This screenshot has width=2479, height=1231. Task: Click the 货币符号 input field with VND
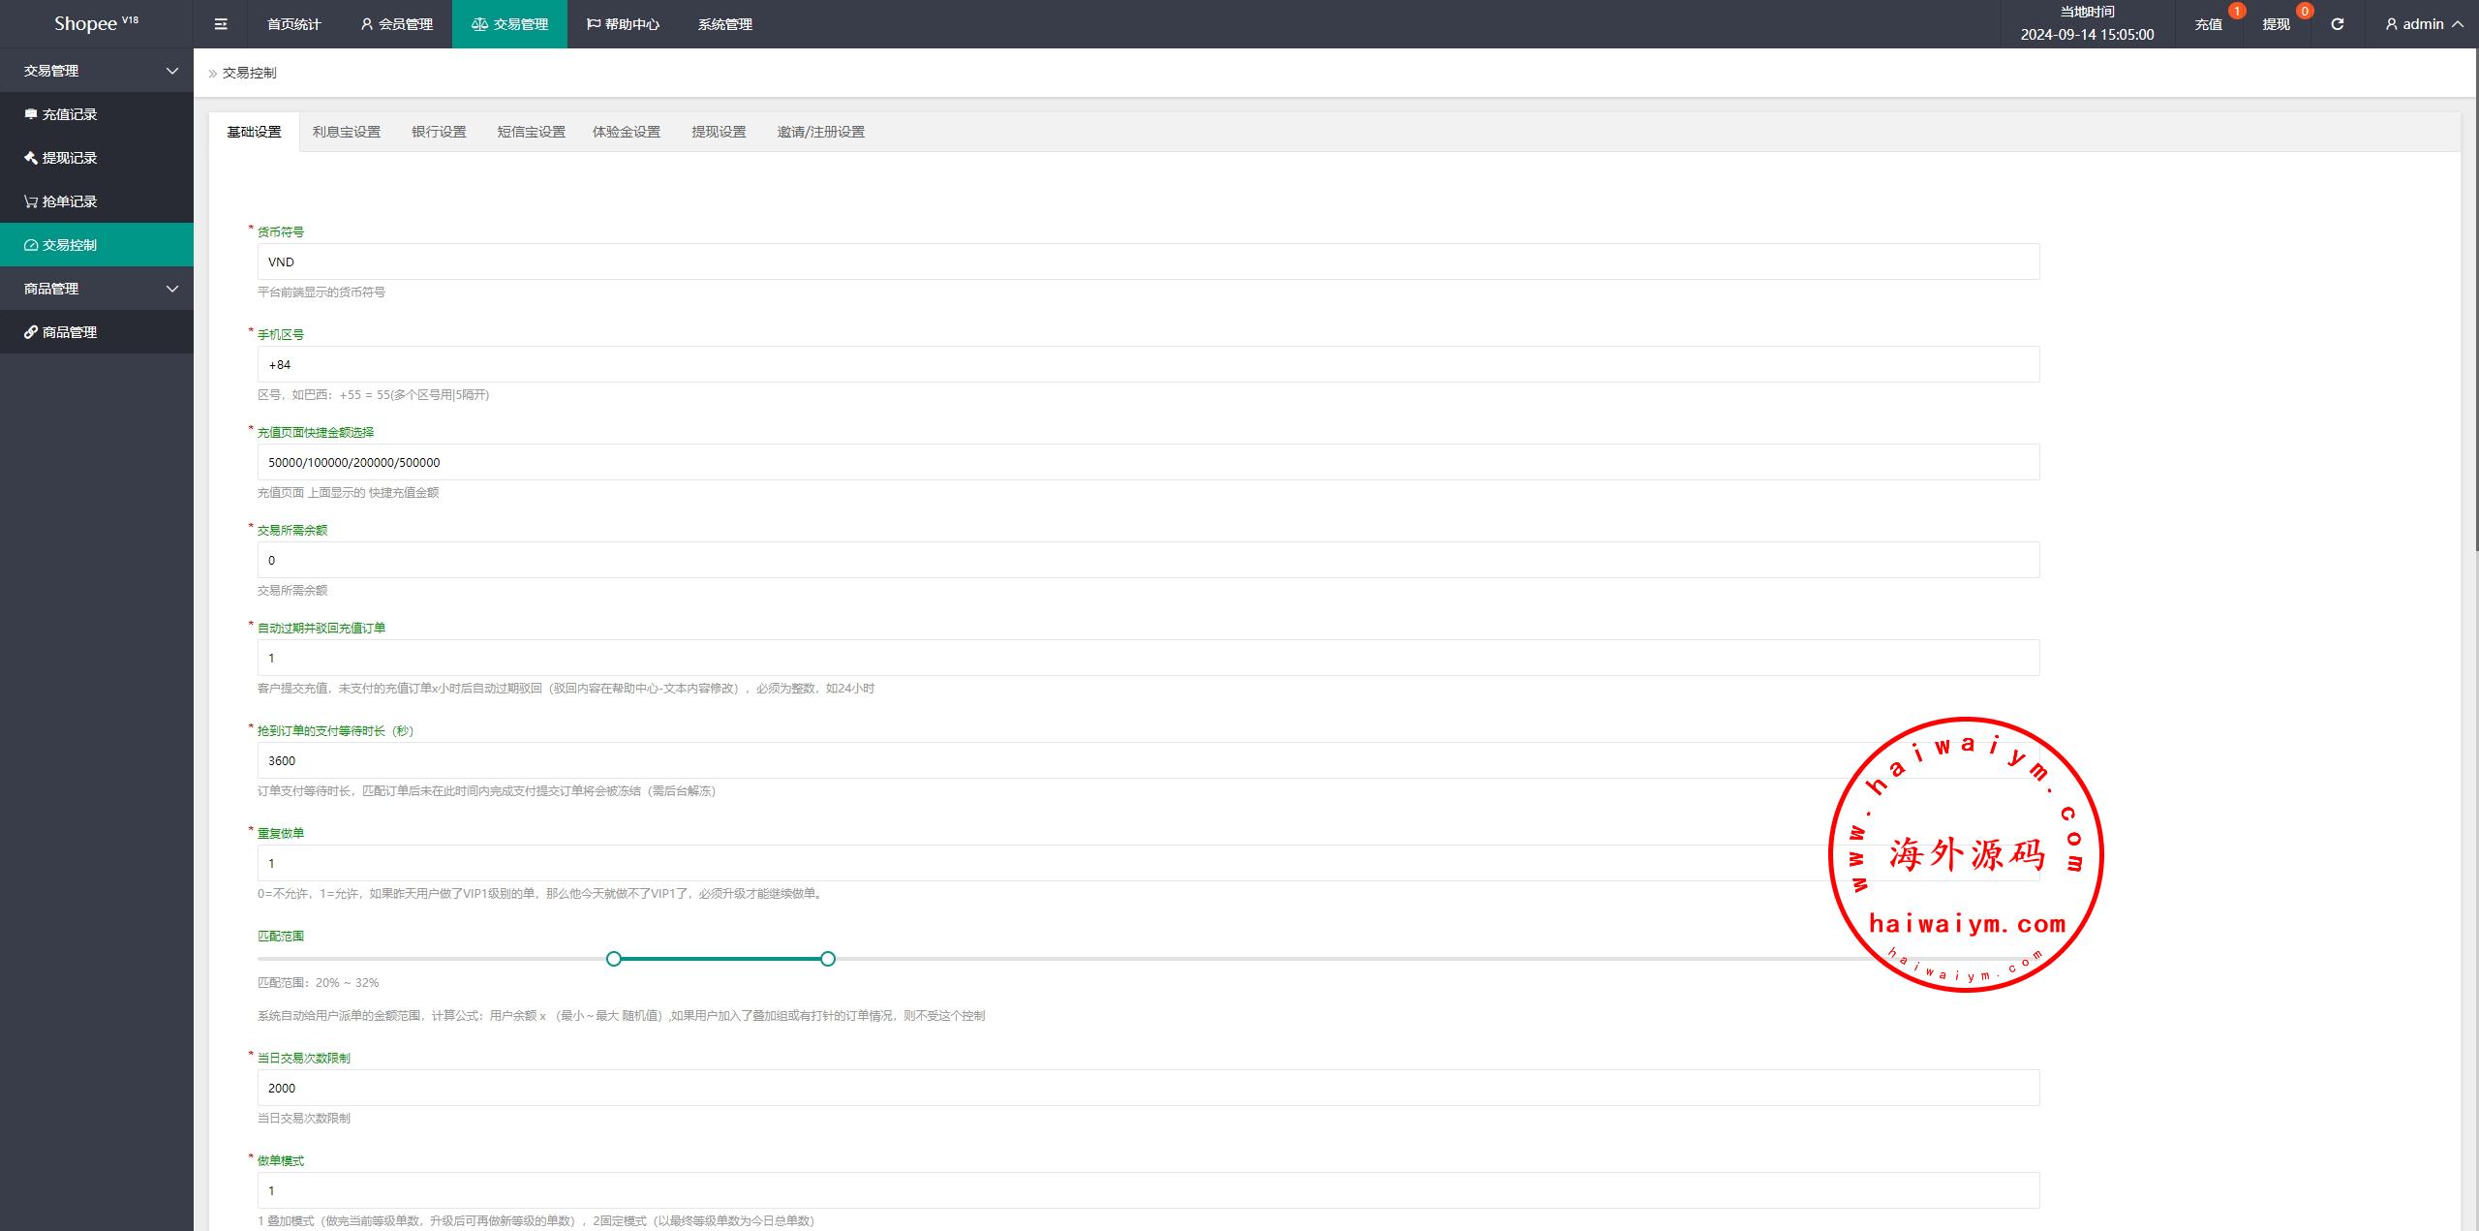point(1148,262)
